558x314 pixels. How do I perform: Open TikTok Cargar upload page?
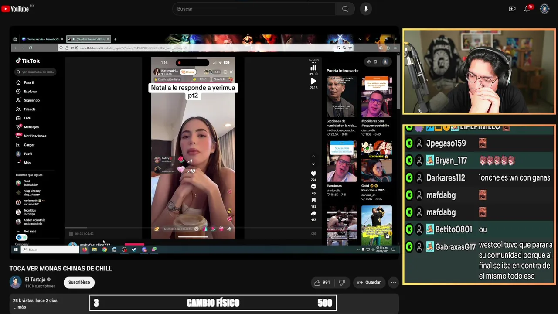[x=25, y=145]
